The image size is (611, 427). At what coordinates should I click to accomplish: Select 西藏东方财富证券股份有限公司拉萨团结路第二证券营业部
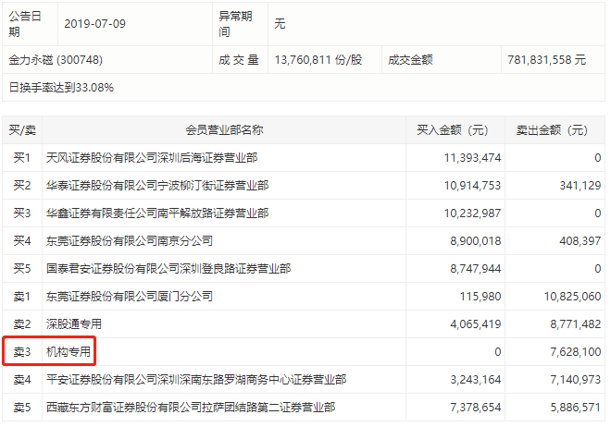tap(191, 408)
